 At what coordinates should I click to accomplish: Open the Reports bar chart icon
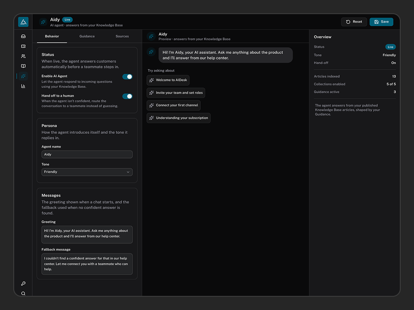[23, 86]
